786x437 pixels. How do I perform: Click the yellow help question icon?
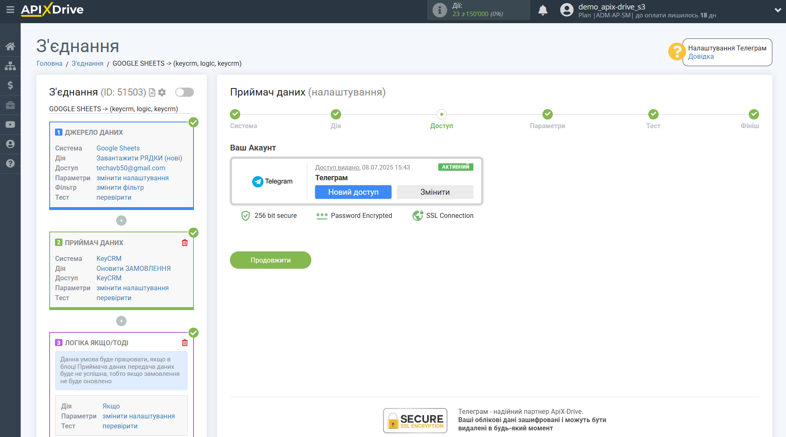tap(677, 52)
